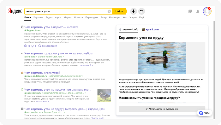Click Читать ещё in the sadovod.guru snippet
Viewport: 221px width, 125px height.
[42, 101]
